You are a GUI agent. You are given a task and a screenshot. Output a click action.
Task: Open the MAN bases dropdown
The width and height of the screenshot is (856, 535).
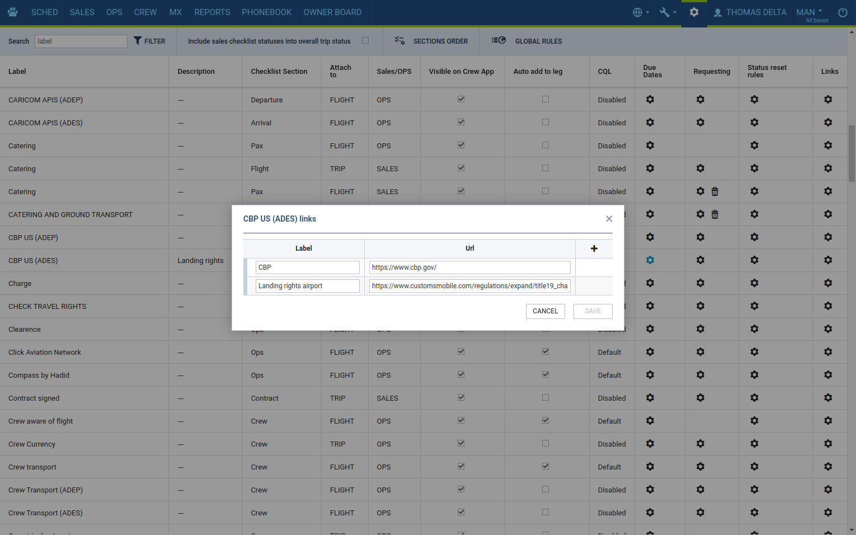tap(810, 12)
